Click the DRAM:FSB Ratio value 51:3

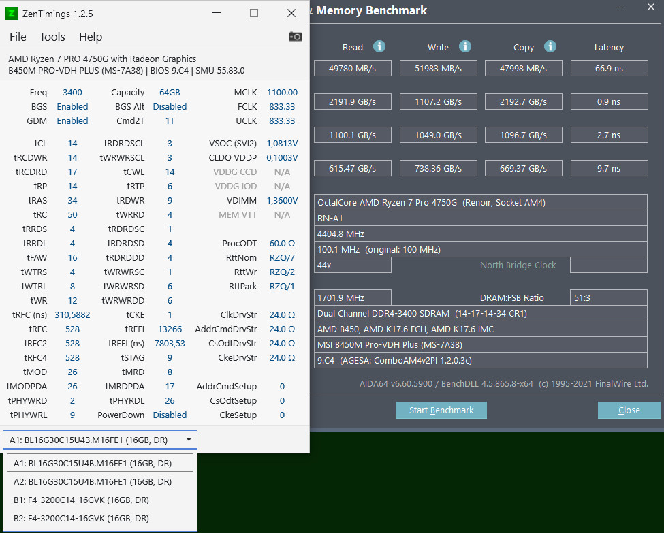609,297
